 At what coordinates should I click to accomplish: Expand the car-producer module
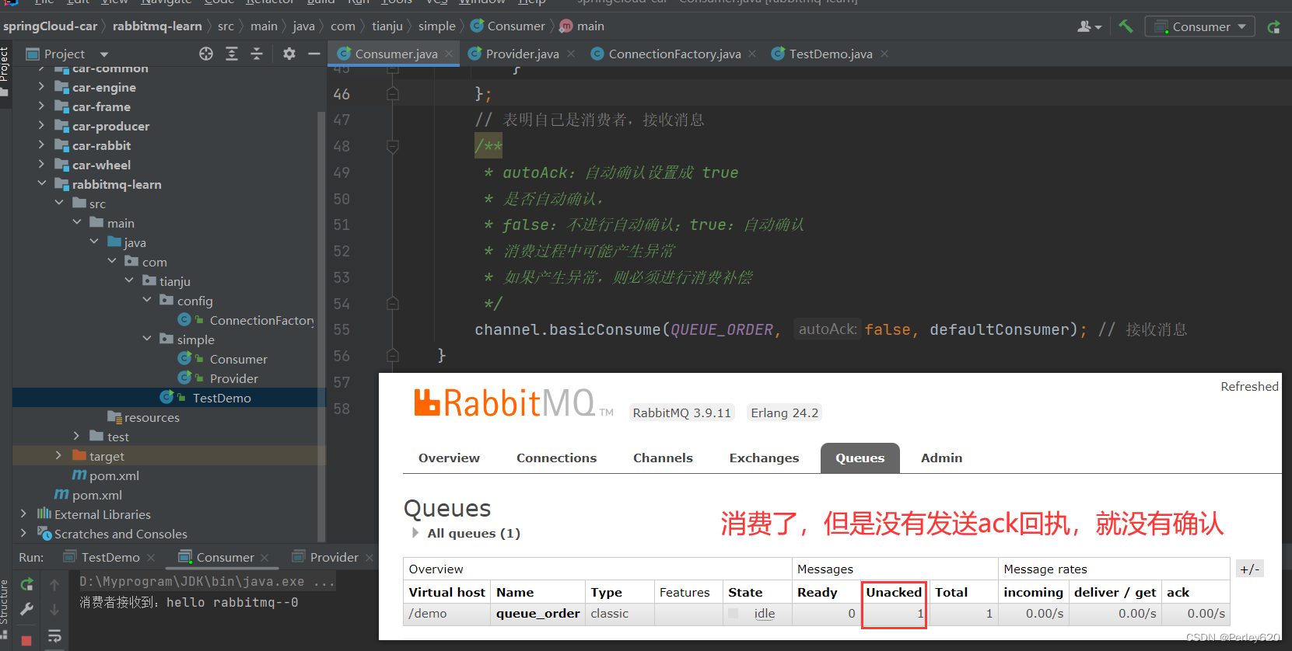[x=41, y=126]
